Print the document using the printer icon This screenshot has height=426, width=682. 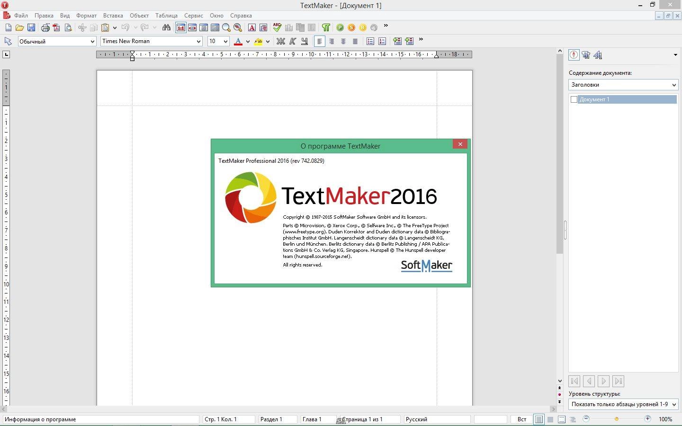click(x=45, y=27)
